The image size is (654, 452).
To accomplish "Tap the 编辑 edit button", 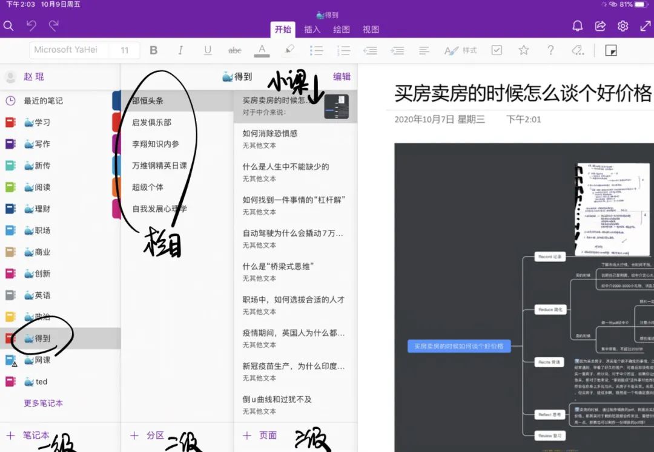I will click(342, 77).
